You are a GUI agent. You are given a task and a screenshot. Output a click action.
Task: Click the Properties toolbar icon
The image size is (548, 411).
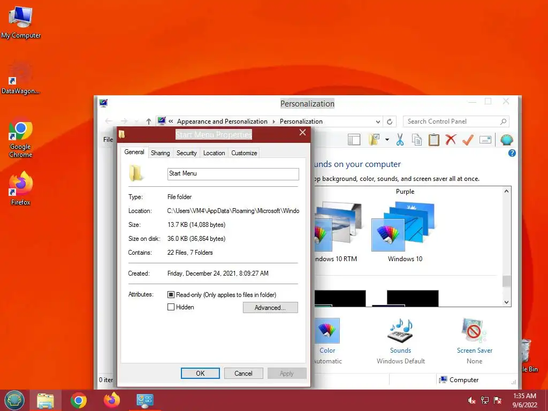[485, 140]
